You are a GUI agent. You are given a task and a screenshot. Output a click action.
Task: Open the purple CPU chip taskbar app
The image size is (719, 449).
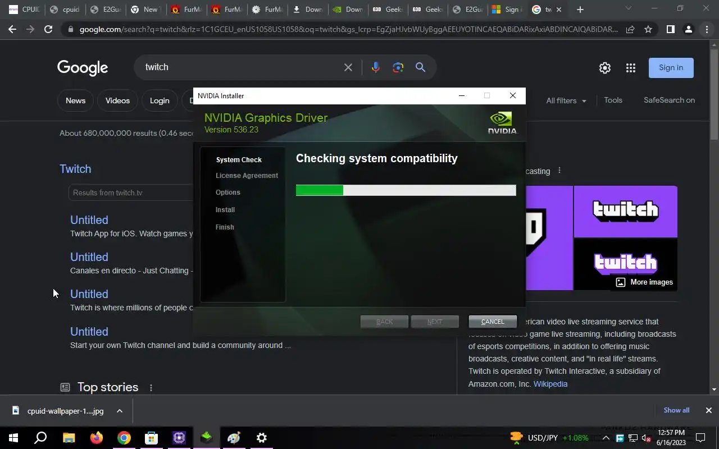[179, 438]
